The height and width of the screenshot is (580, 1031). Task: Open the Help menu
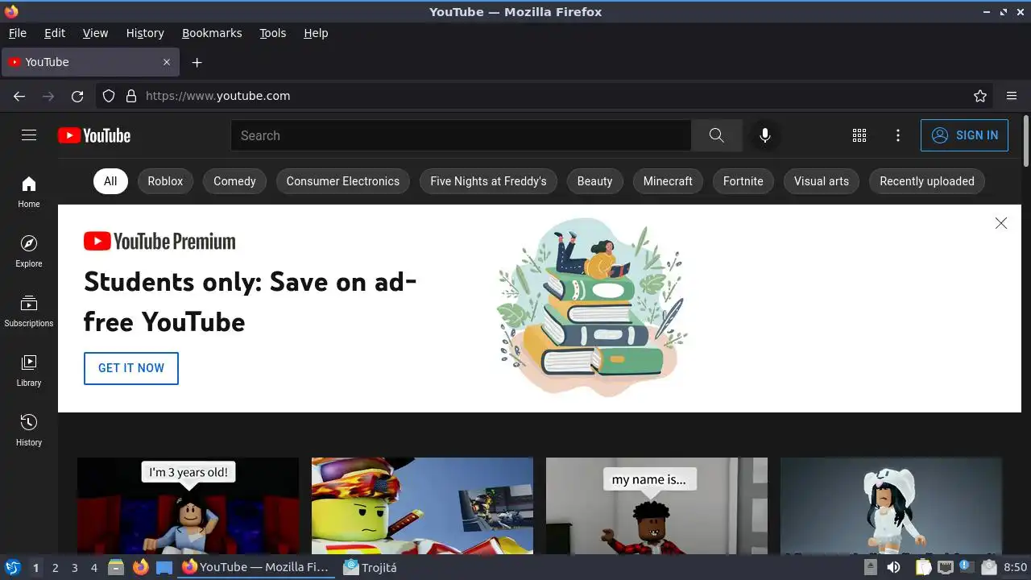coord(316,33)
